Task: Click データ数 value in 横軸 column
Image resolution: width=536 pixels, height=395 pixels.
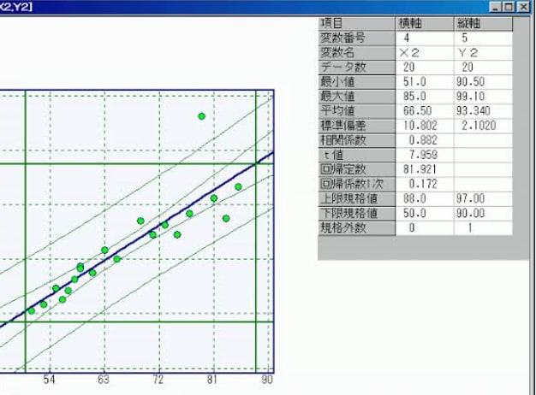Action: [x=425, y=68]
